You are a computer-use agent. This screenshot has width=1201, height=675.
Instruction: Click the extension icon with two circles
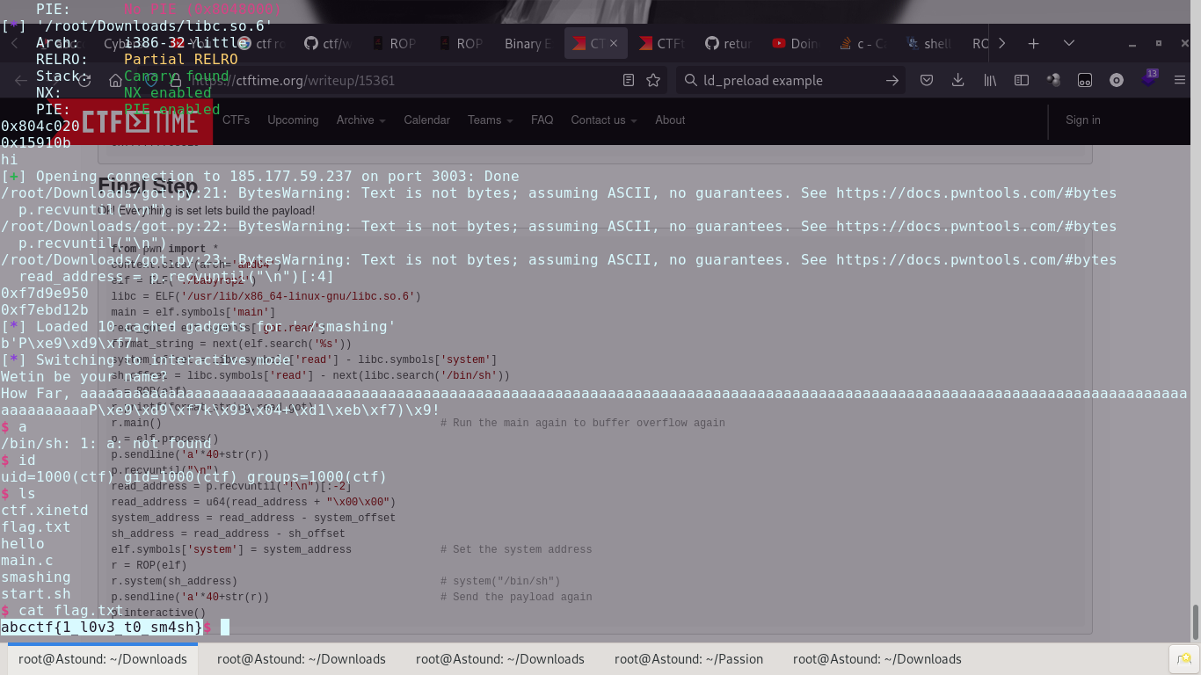(1085, 80)
